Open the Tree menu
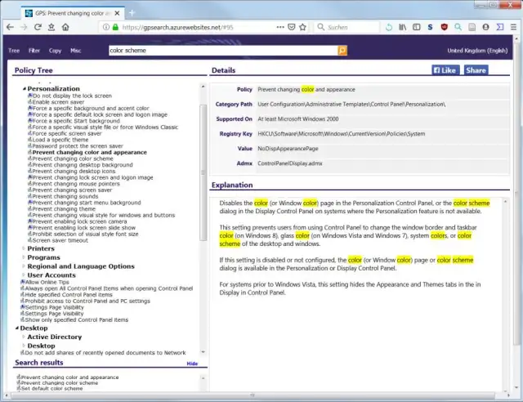 pyautogui.click(x=14, y=51)
